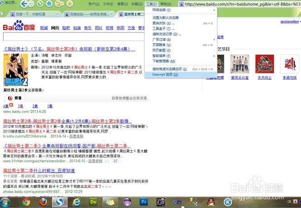The width and height of the screenshot is (301, 208).
Task: Select 网页截图(P) menu item
Action: click(x=181, y=50)
